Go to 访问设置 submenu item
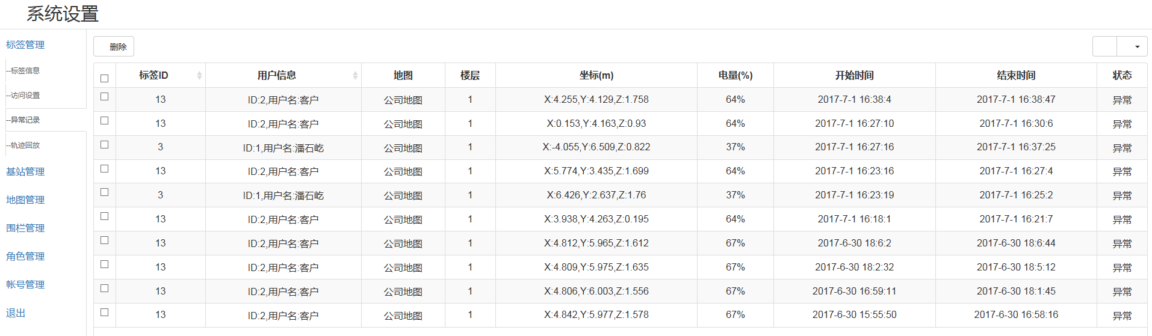1152x336 pixels. point(25,96)
